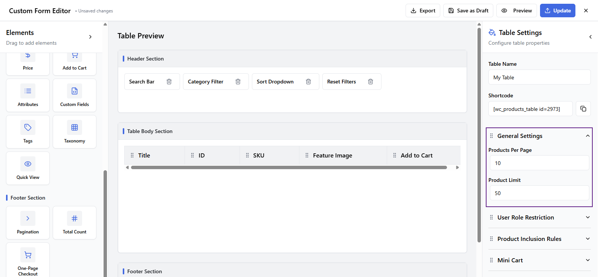The height and width of the screenshot is (277, 598).
Task: Collapse the Table Settings panel
Action: [x=590, y=37]
